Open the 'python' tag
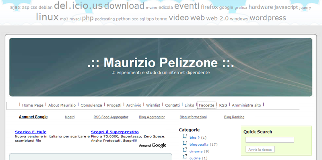 tap(123, 19)
